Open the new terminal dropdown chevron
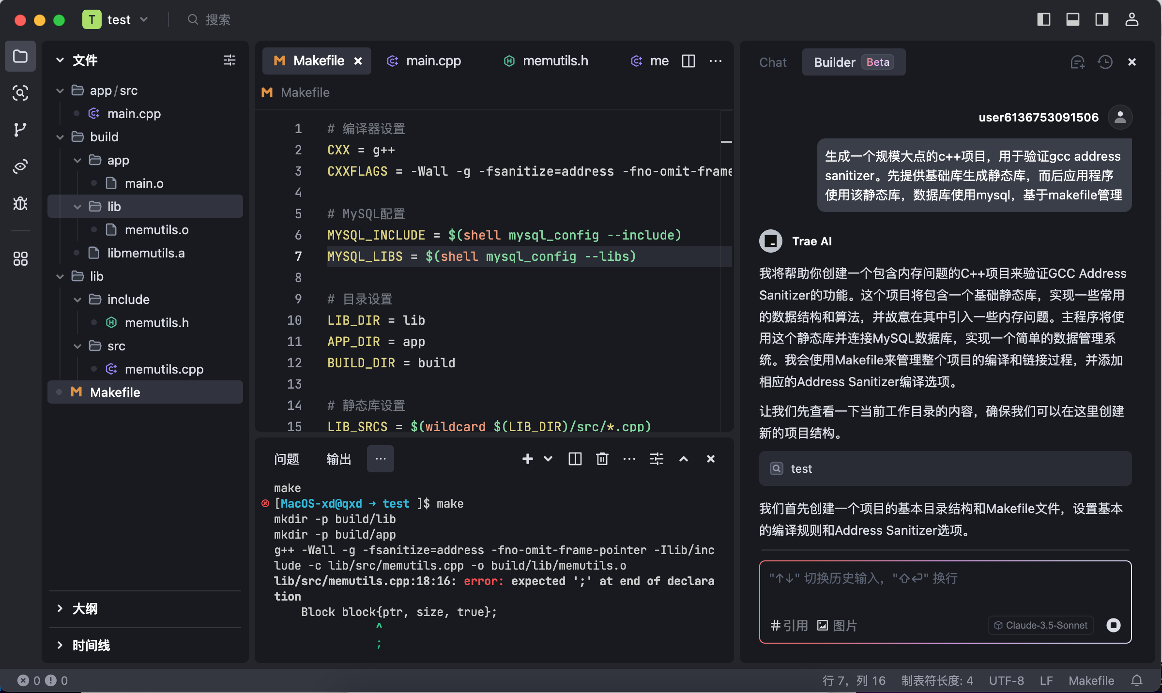This screenshot has height=693, width=1162. point(548,459)
